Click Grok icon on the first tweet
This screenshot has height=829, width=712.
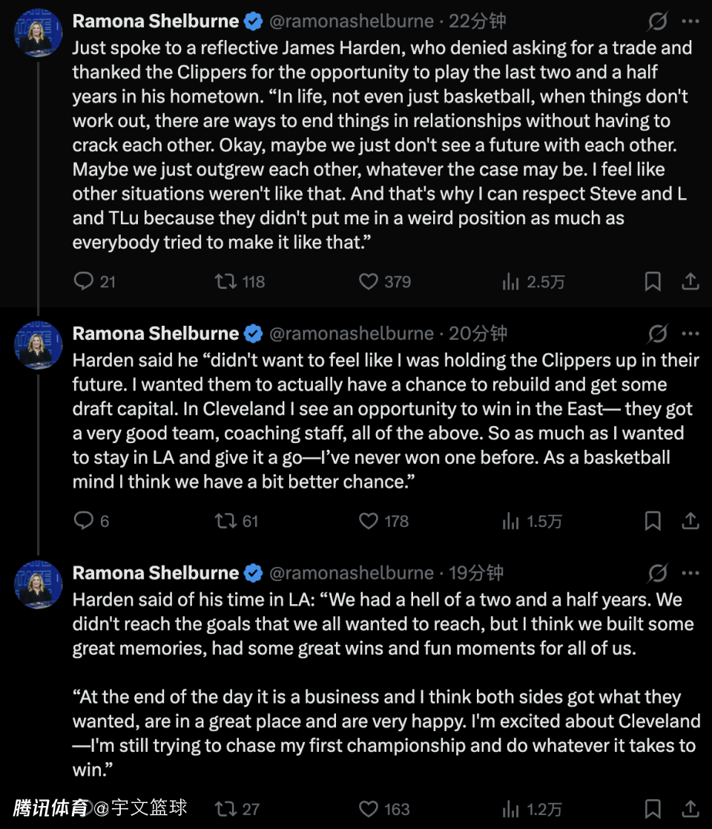click(x=657, y=21)
